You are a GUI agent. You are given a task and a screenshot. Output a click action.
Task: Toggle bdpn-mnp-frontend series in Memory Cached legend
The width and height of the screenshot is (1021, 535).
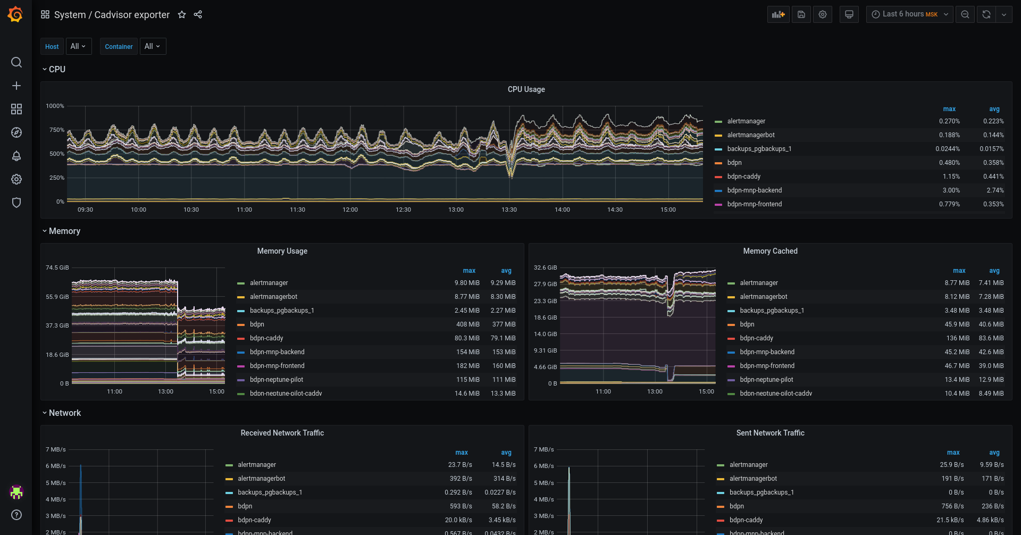tap(767, 366)
